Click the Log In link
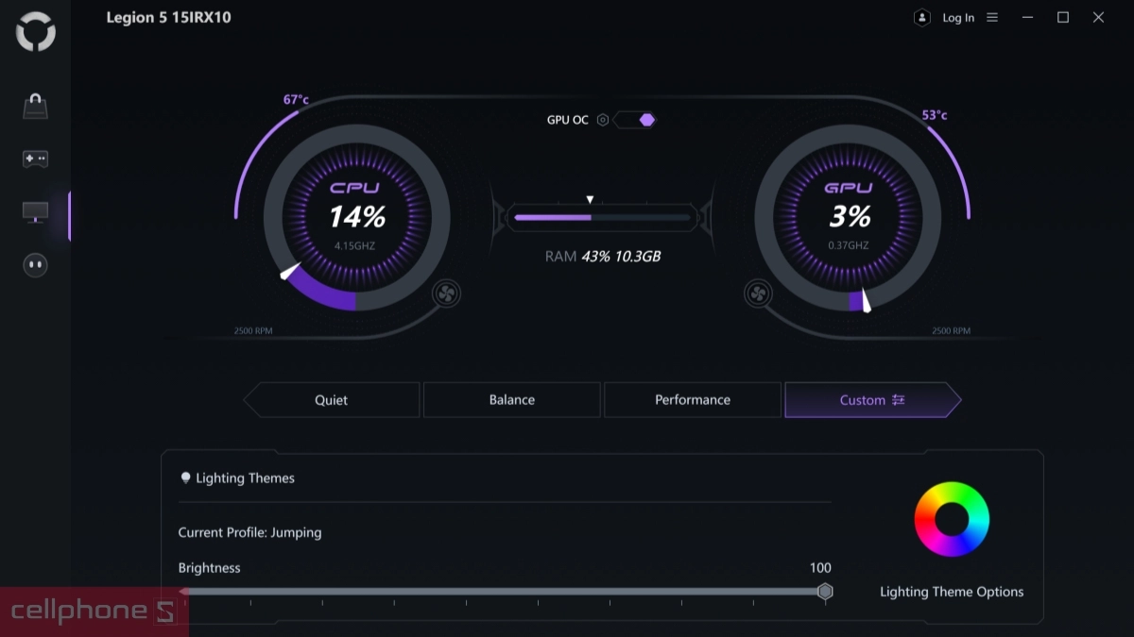This screenshot has width=1134, height=637. pyautogui.click(x=958, y=18)
